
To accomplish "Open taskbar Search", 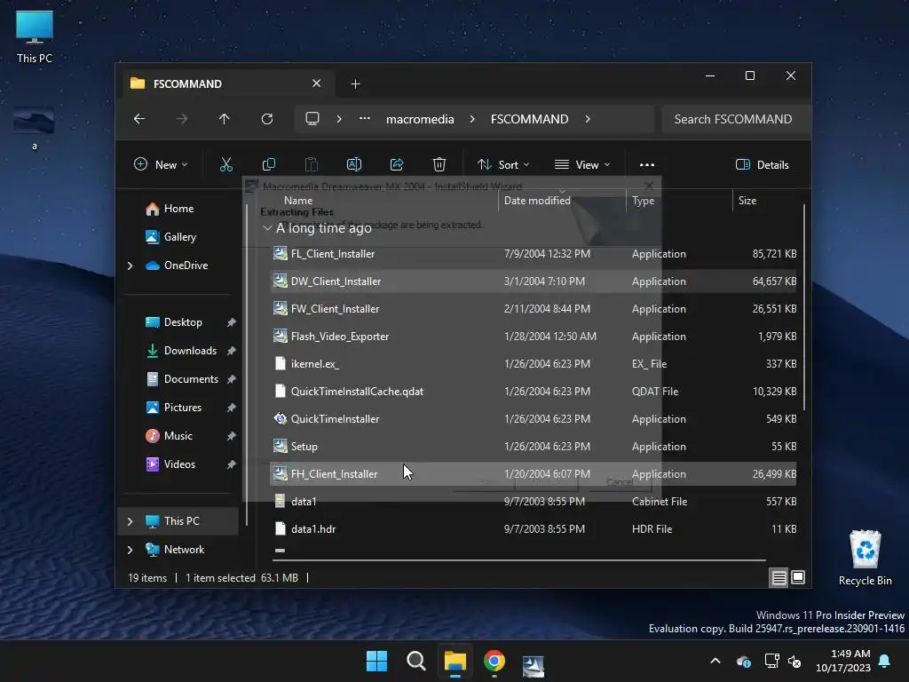I will point(416,661).
